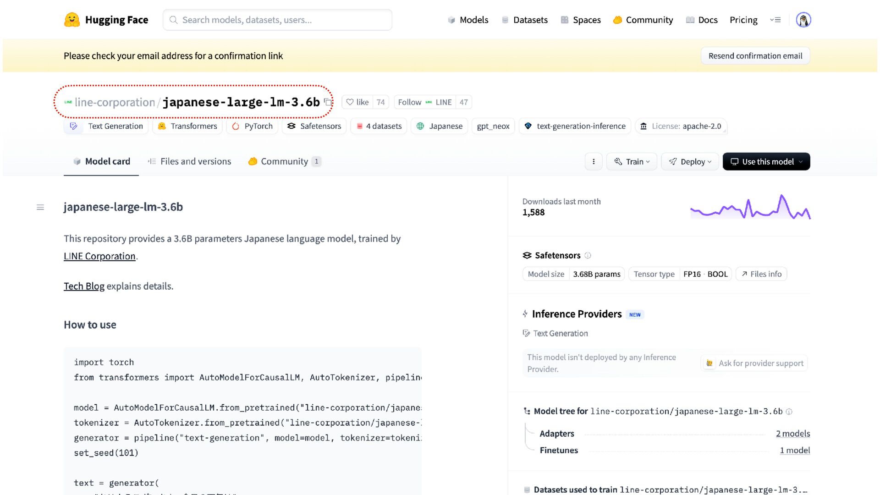Viewport: 880px width, 495px height.
Task: Click Ask for provider support
Action: (754, 363)
